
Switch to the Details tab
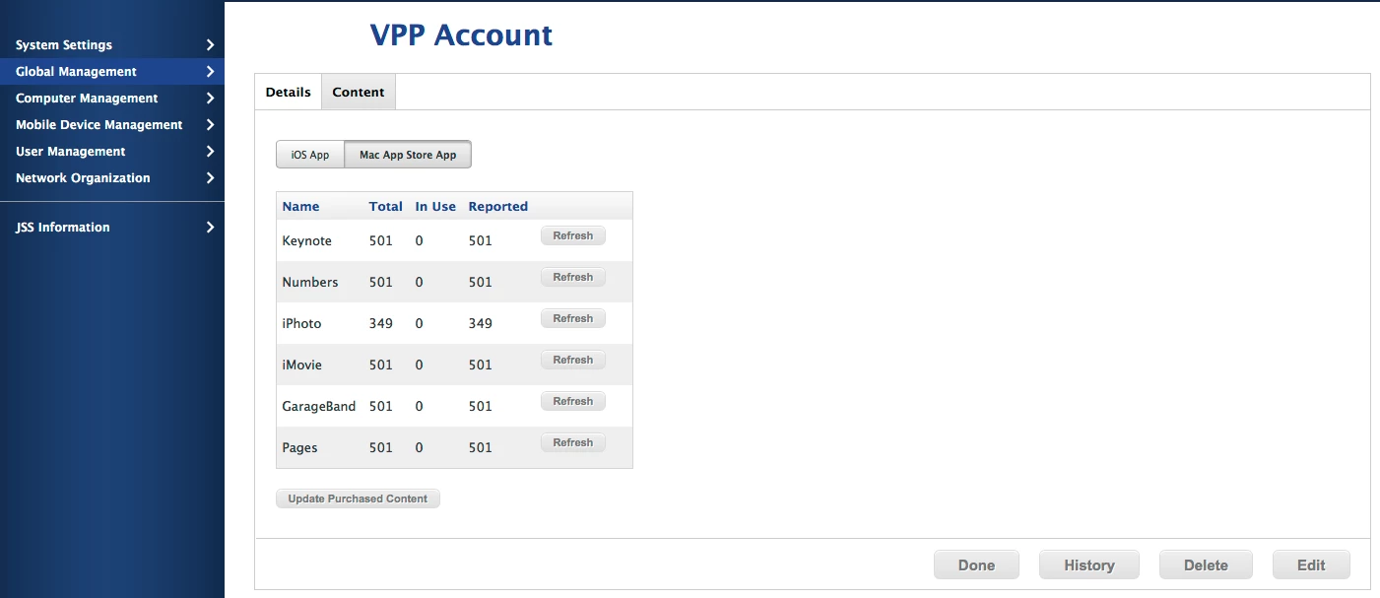coord(289,93)
